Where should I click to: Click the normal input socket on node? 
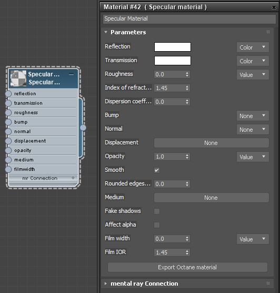point(8,131)
